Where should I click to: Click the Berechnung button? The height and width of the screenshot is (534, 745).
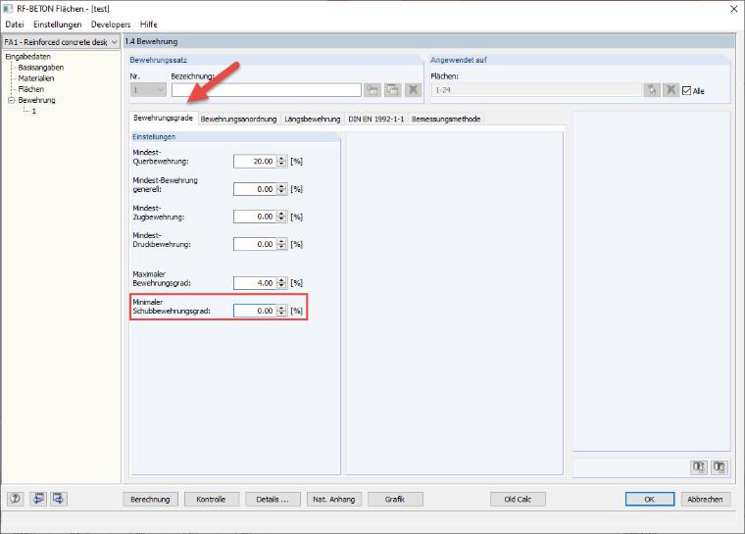(x=150, y=500)
